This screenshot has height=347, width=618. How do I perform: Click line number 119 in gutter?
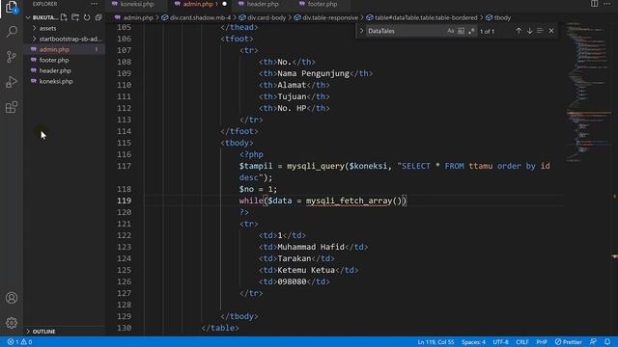(124, 200)
